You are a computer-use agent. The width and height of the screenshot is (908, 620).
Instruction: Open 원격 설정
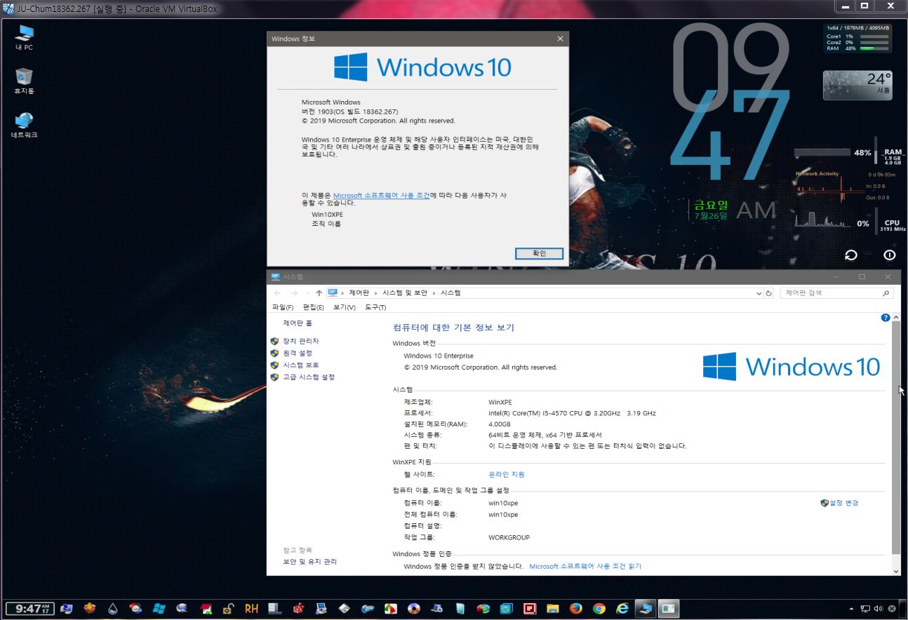click(x=298, y=353)
